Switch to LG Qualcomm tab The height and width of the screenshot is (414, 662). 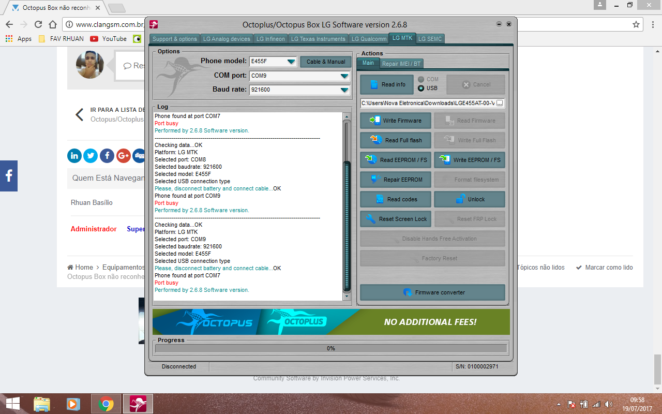369,39
